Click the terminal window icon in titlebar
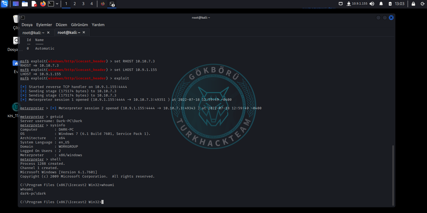 (23, 18)
